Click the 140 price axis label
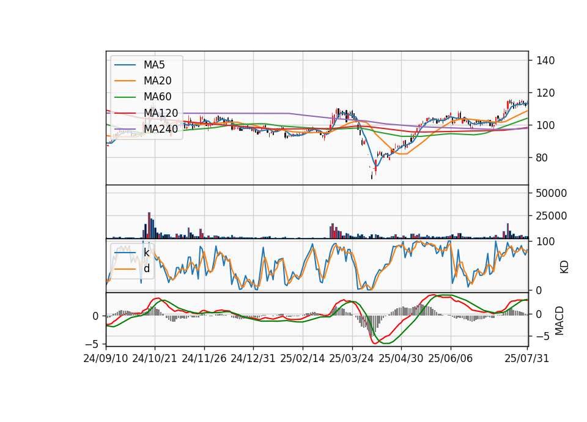The image size is (587, 422). tap(545, 61)
